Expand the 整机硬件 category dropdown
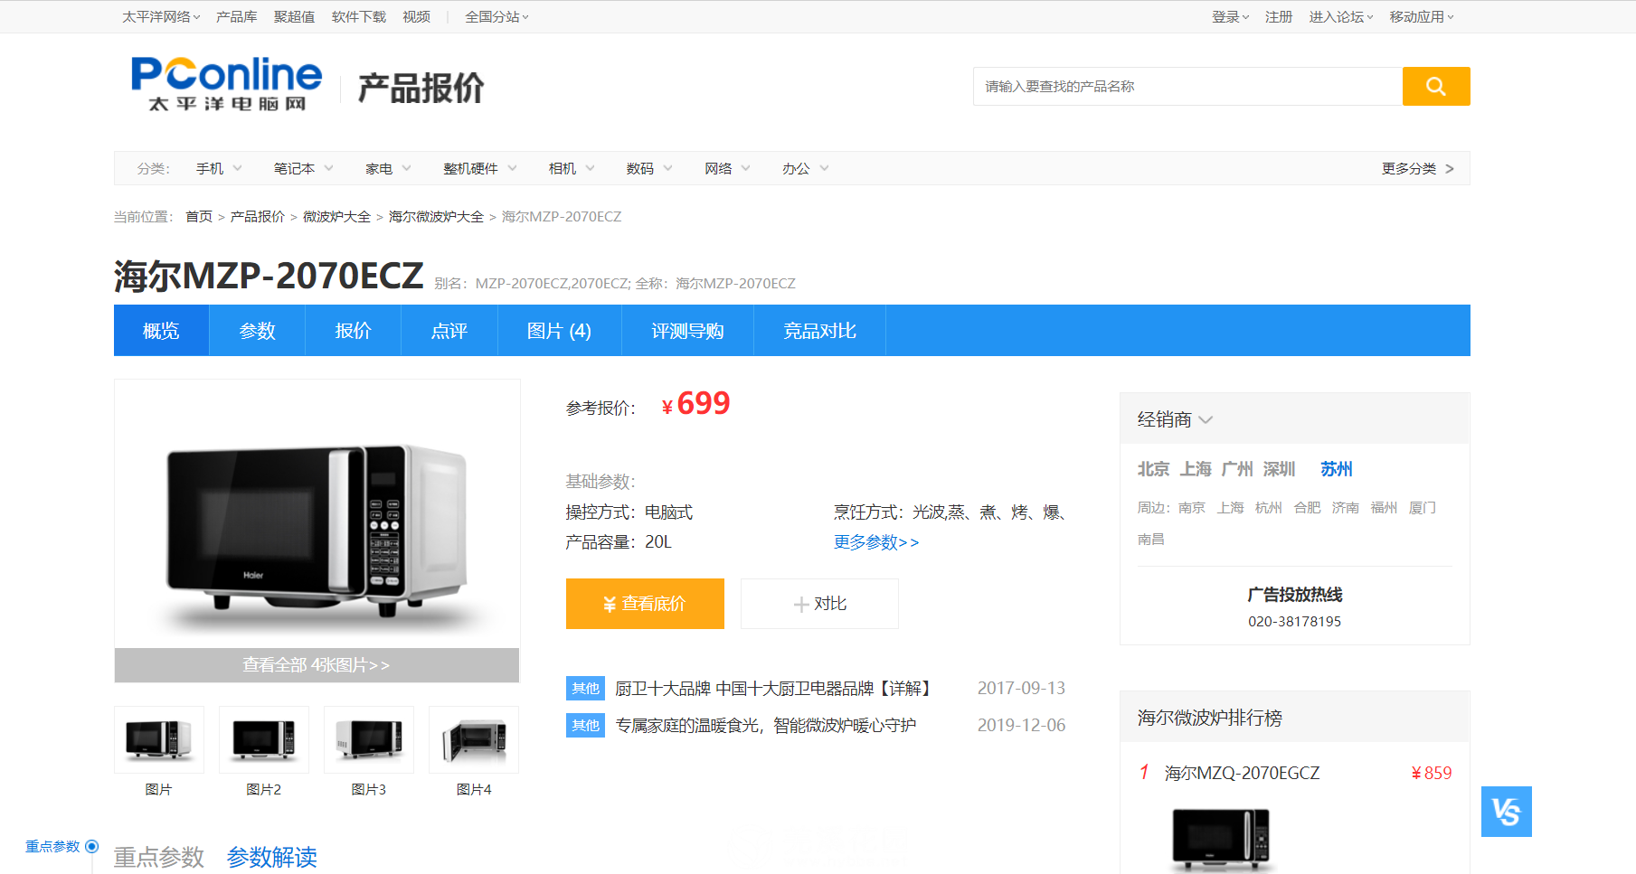Screen dimensions: 1636x874 tap(480, 168)
